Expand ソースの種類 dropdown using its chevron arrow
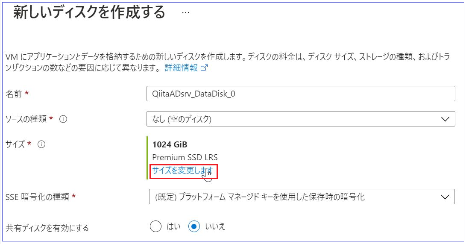466x244 pixels. coord(445,119)
